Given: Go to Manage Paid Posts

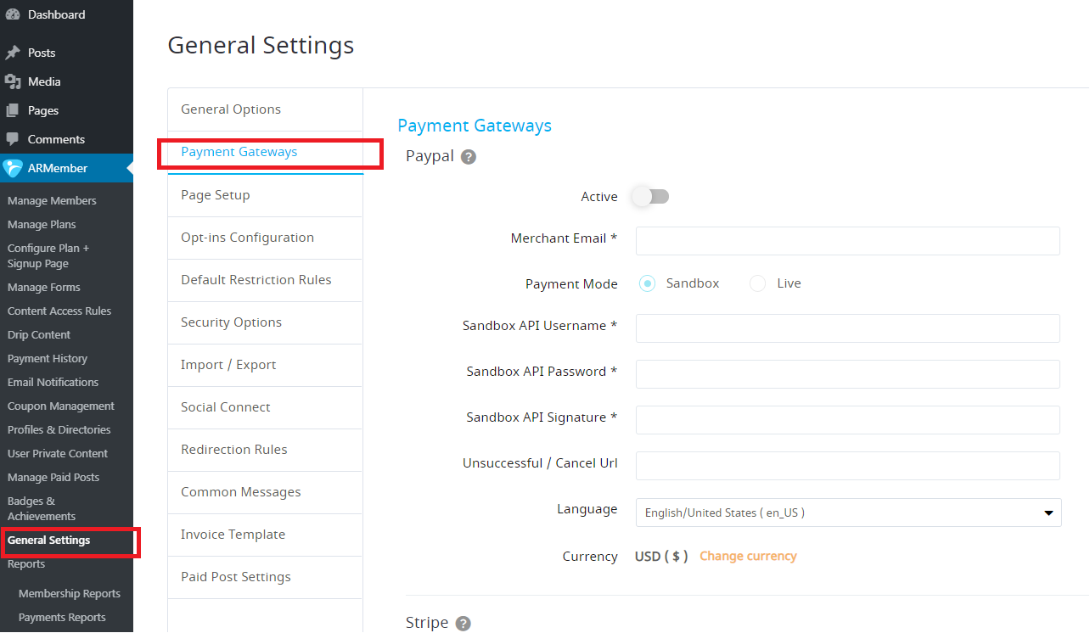Looking at the screenshot, I should click(x=53, y=478).
